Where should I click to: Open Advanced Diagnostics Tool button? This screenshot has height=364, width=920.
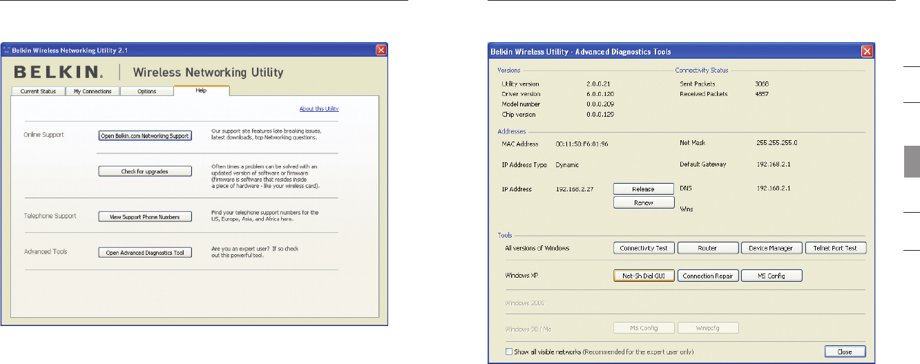pyautogui.click(x=145, y=253)
